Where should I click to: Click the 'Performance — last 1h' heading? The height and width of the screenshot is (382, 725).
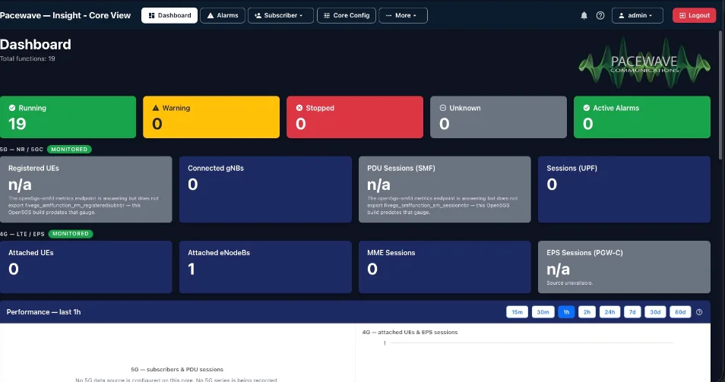click(x=43, y=312)
